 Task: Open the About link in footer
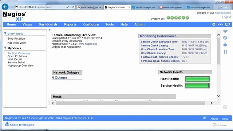(x=214, y=119)
